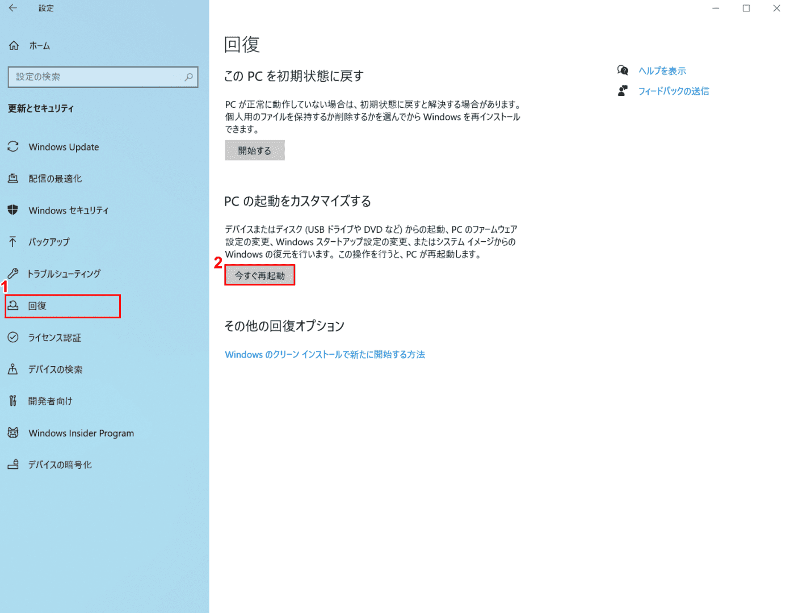Click the ライセンス認証 checkmark icon

click(13, 337)
